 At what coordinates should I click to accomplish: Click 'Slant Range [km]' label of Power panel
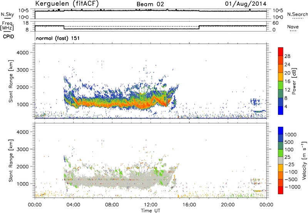point(11,81)
